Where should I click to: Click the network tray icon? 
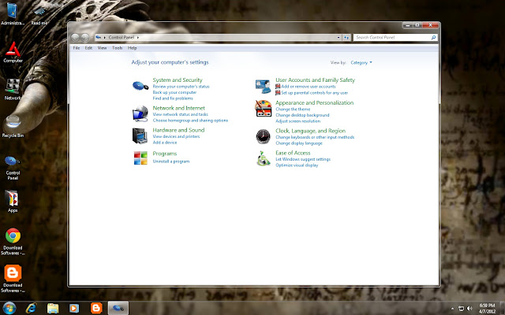(461, 309)
